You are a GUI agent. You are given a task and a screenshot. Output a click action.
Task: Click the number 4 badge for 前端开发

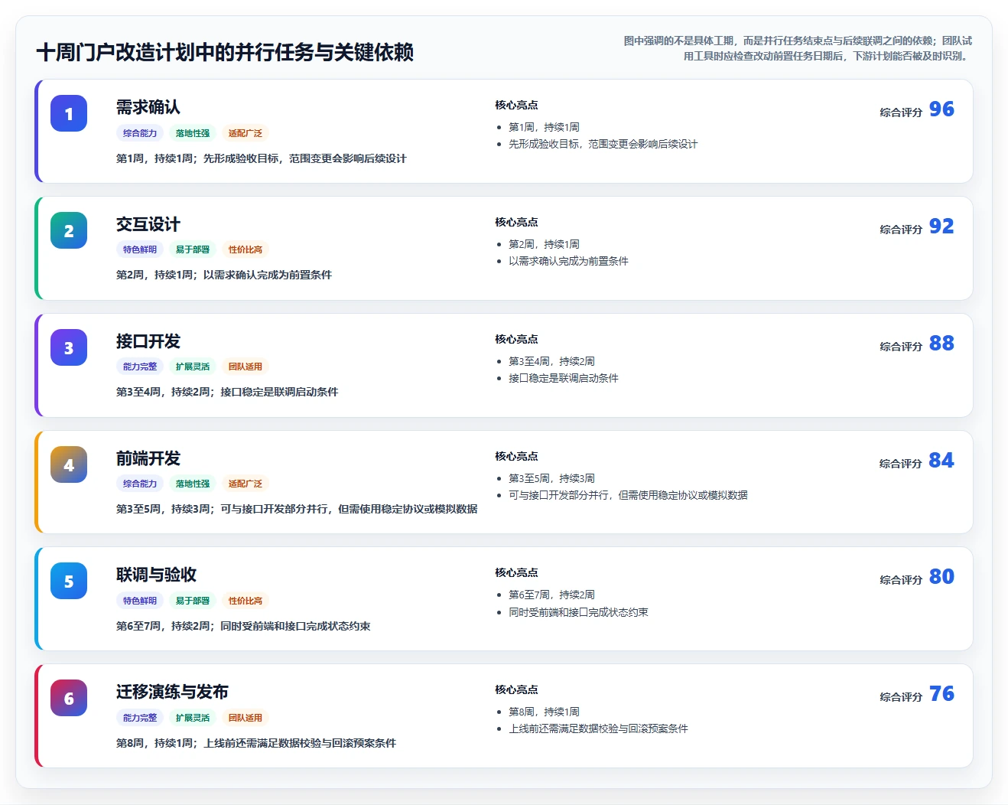click(x=69, y=464)
